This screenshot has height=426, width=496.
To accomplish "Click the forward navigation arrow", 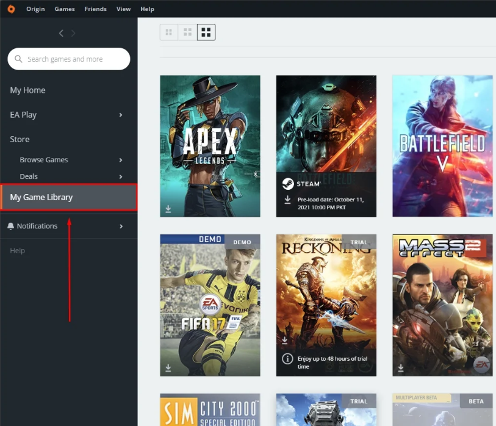I will (74, 33).
